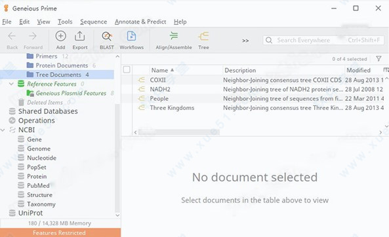Collapse the Reference Features node
The width and height of the screenshot is (389, 237).
[x=11, y=84]
